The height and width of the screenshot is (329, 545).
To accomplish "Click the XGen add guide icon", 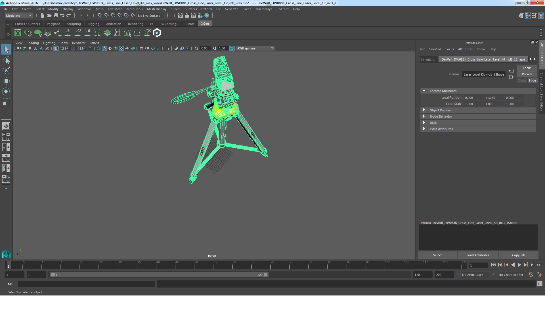I will (x=68, y=33).
